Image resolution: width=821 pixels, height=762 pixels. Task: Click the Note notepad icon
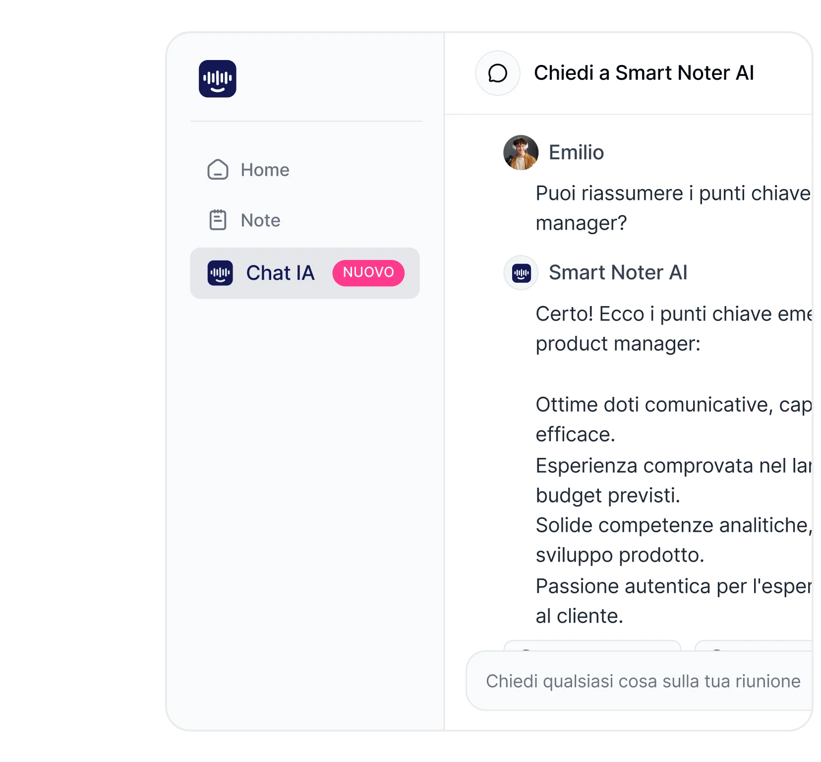(218, 220)
